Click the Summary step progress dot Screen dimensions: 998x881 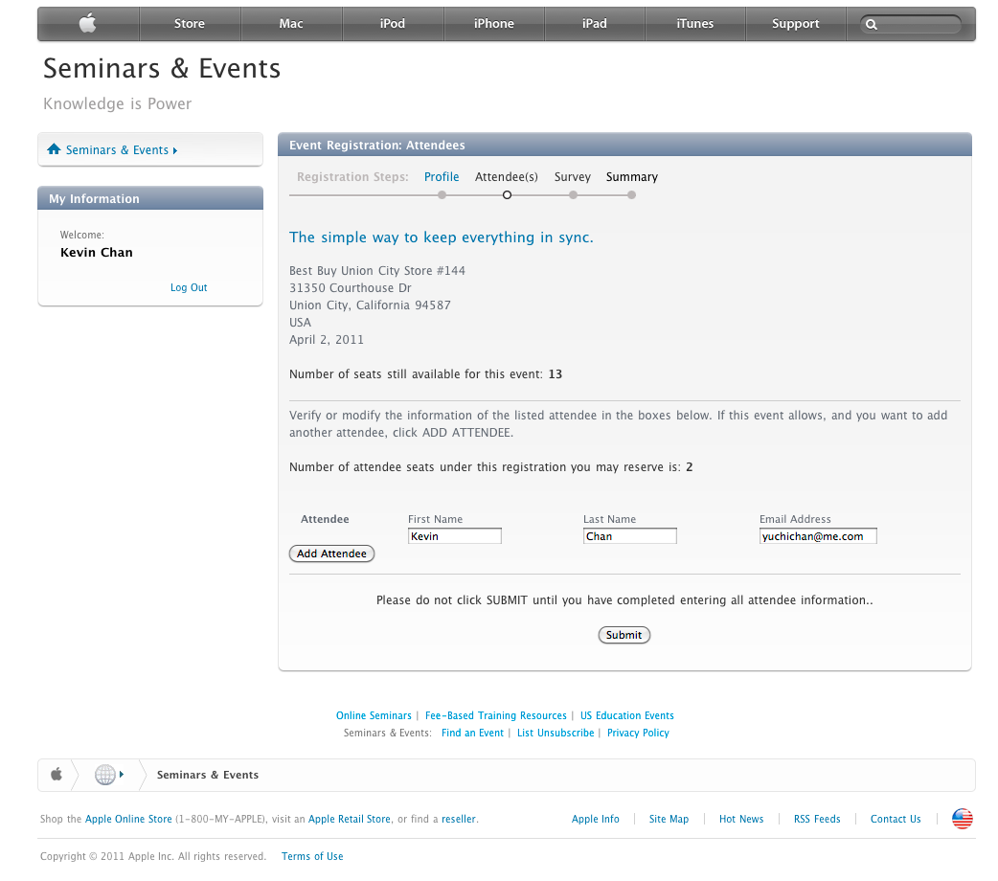point(631,194)
